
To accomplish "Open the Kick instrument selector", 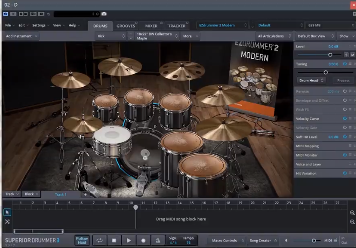I will coord(111,36).
